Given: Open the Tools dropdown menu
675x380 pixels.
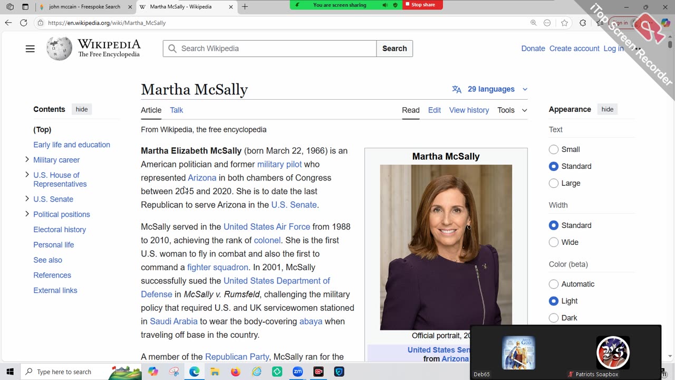Looking at the screenshot, I should [512, 110].
